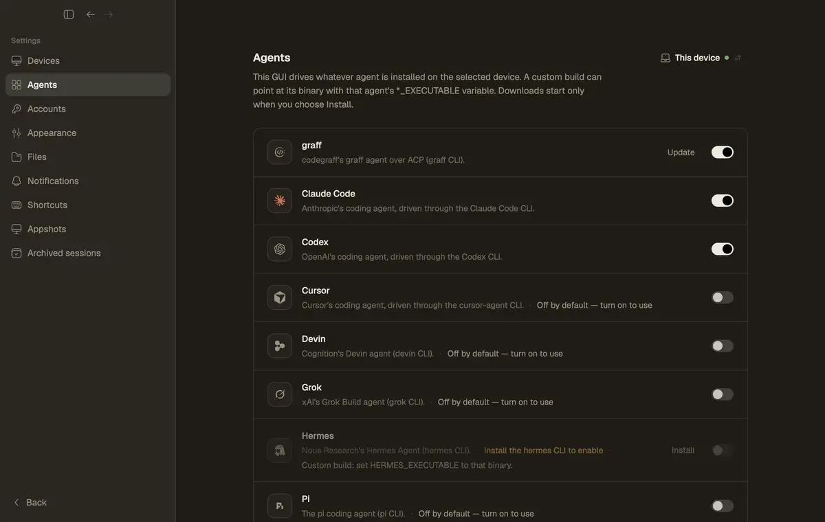Click the Appshots camera icon
This screenshot has width=825, height=522.
coord(16,229)
